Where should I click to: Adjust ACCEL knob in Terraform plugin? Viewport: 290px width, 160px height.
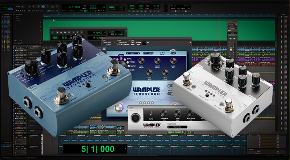(x=149, y=73)
